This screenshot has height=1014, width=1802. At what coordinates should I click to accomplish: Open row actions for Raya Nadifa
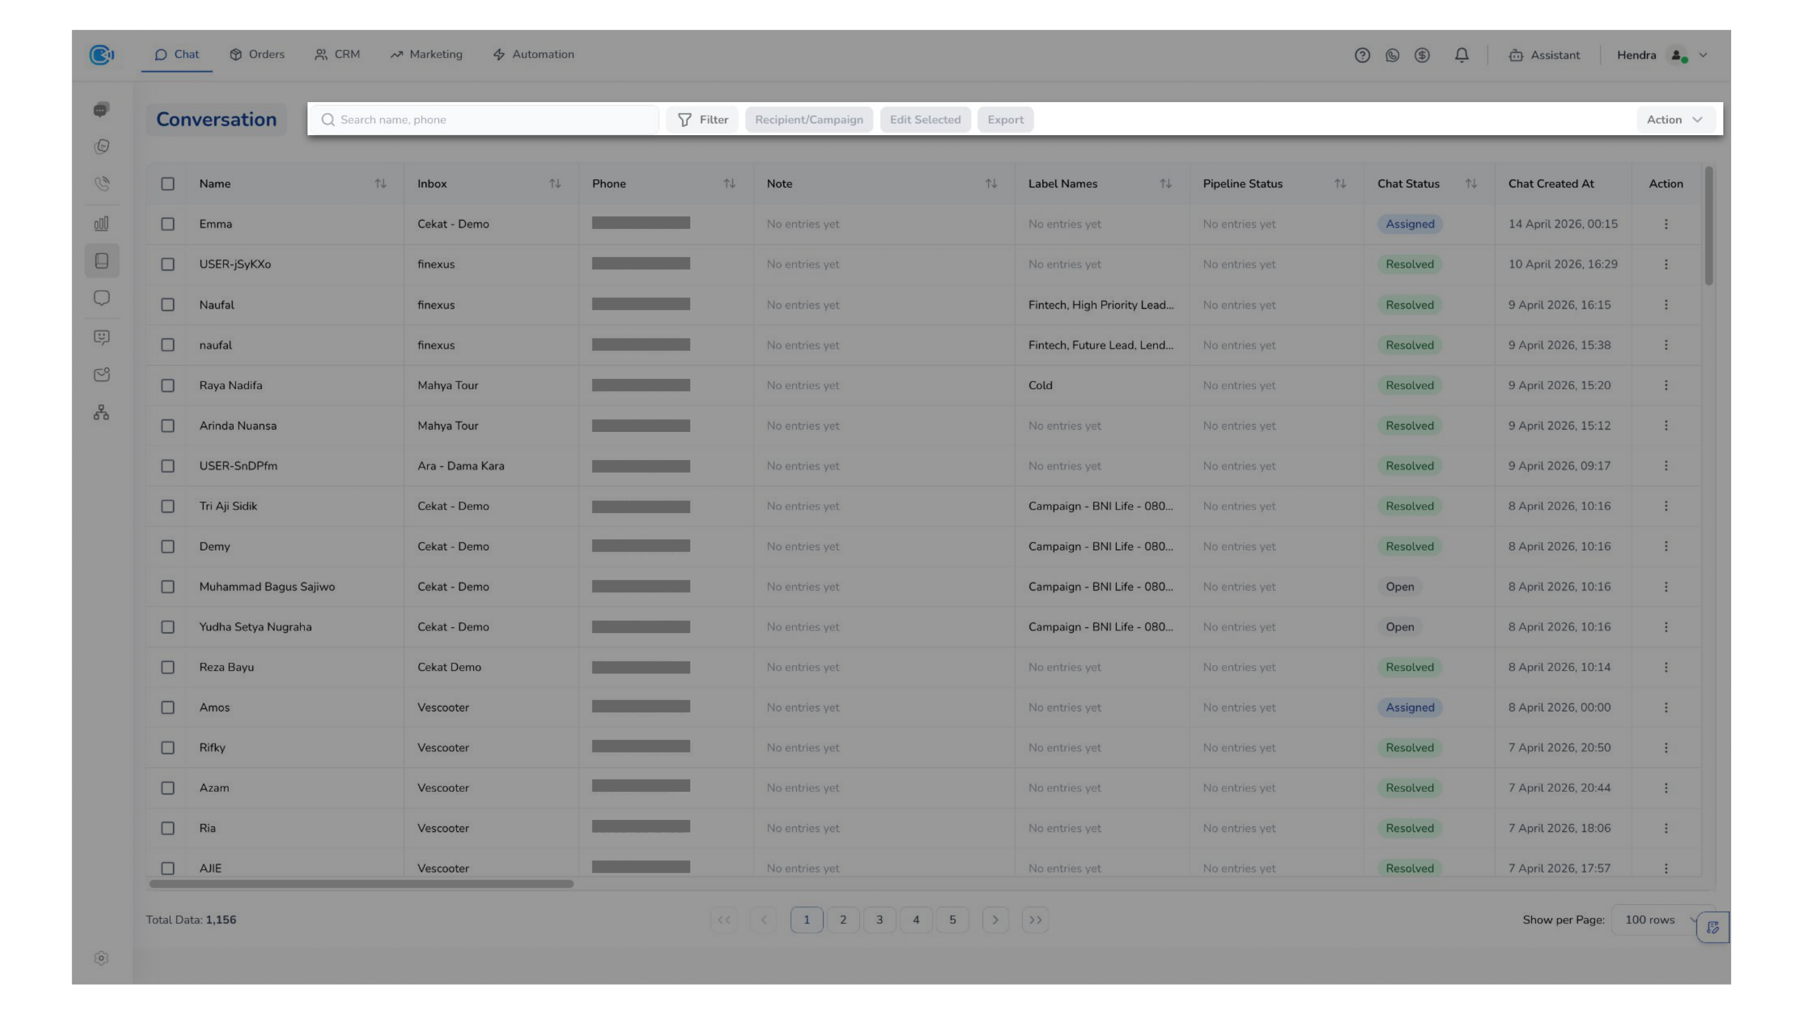point(1666,386)
